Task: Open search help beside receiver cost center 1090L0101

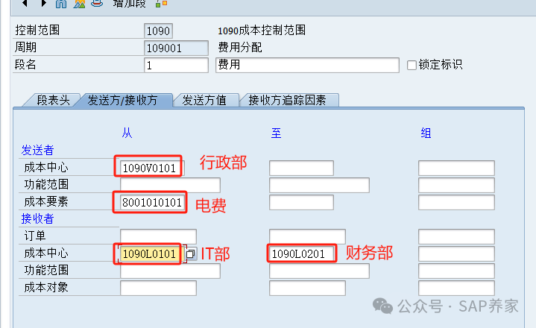Action: coord(191,254)
